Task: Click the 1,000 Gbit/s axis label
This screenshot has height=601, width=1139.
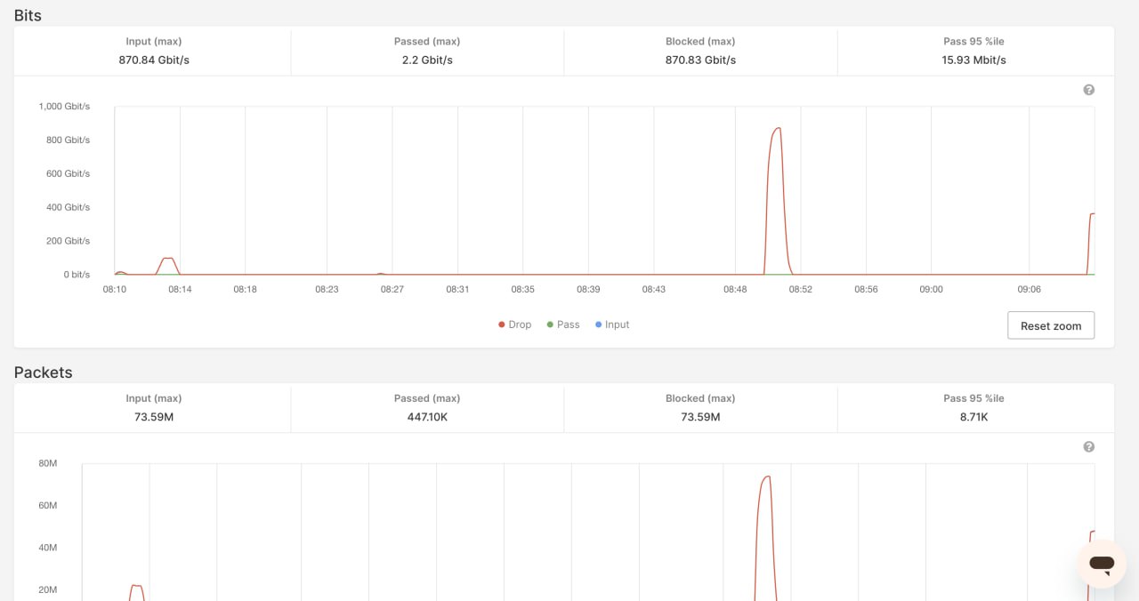Action: click(64, 107)
